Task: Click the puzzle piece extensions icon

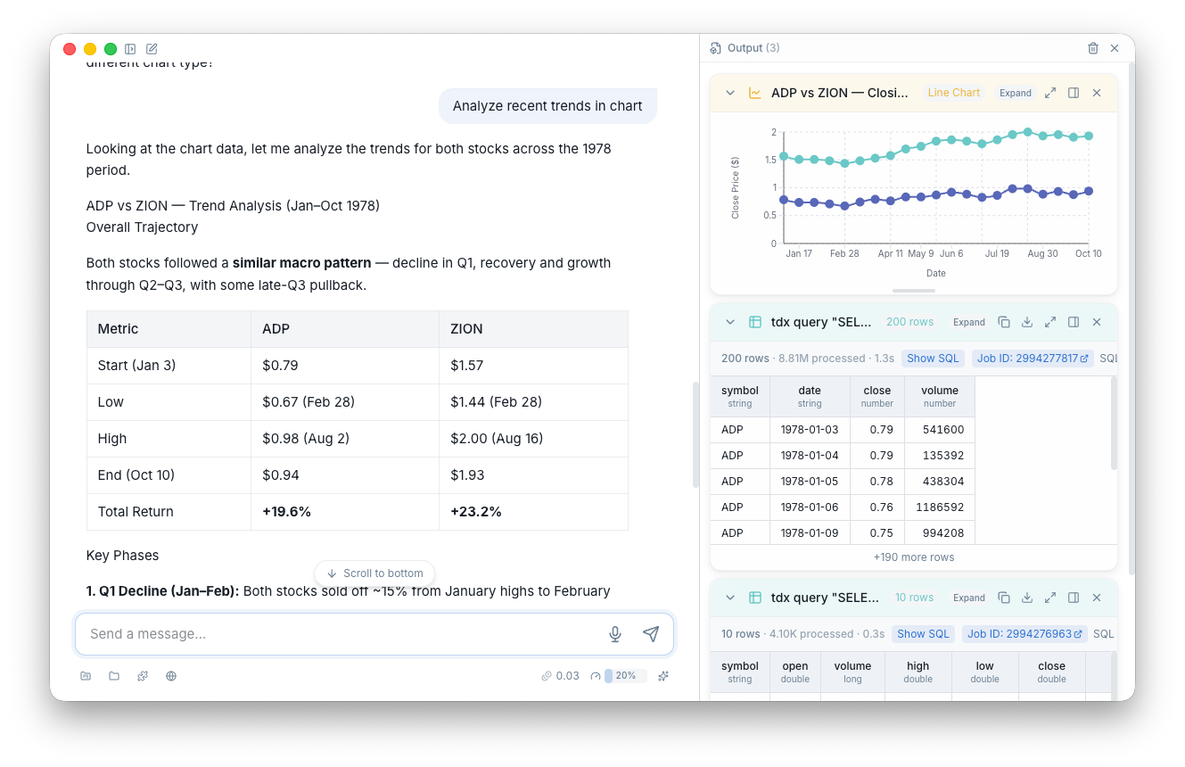Action: (x=143, y=676)
